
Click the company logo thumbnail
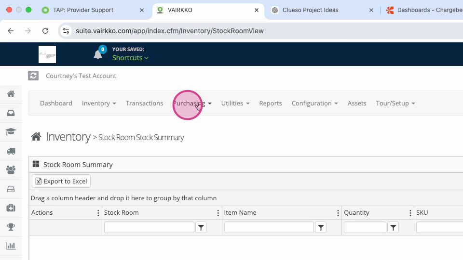47,54
